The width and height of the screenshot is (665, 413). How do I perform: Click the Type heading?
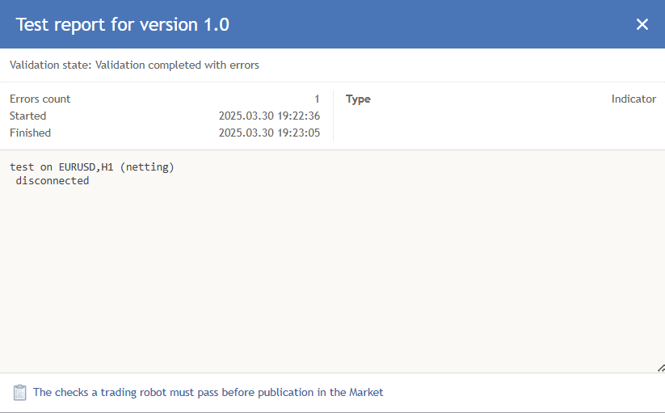(x=358, y=99)
